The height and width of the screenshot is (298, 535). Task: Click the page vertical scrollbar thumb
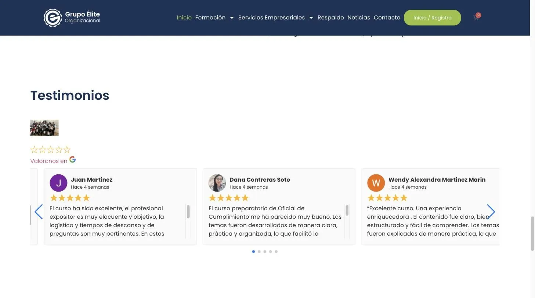coord(532,234)
